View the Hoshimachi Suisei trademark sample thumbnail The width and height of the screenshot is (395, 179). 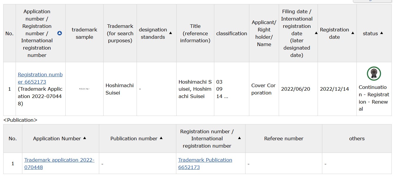pyautogui.click(x=84, y=89)
